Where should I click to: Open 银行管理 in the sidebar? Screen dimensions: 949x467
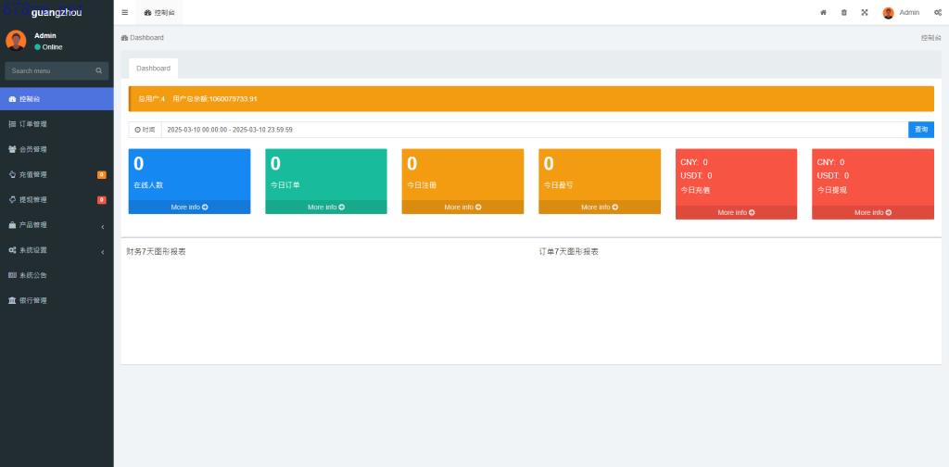(33, 300)
